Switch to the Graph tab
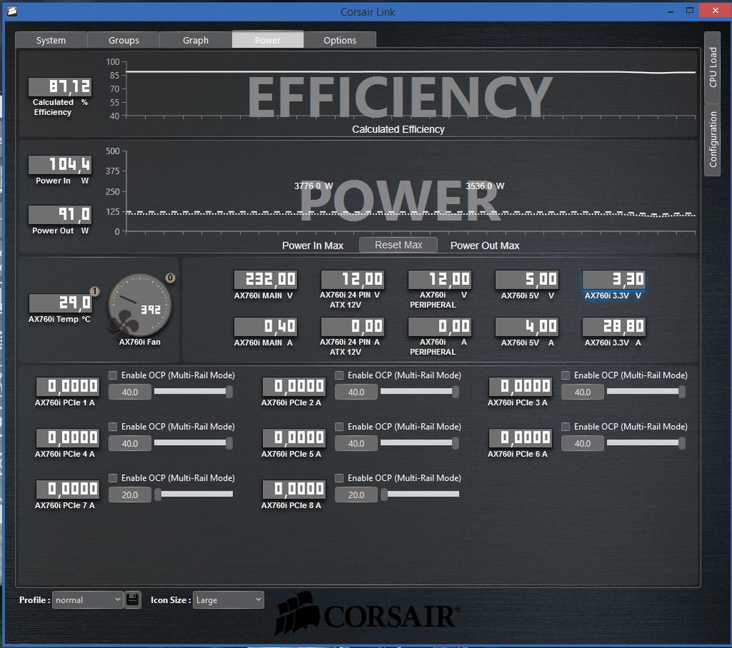Image resolution: width=732 pixels, height=648 pixels. pyautogui.click(x=196, y=40)
